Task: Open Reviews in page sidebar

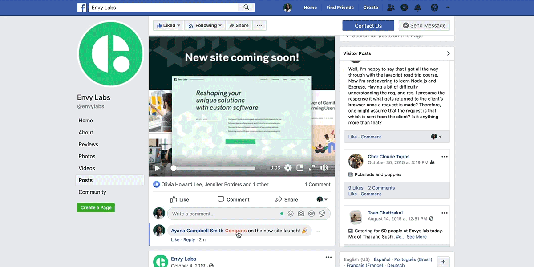Action: pyautogui.click(x=89, y=145)
